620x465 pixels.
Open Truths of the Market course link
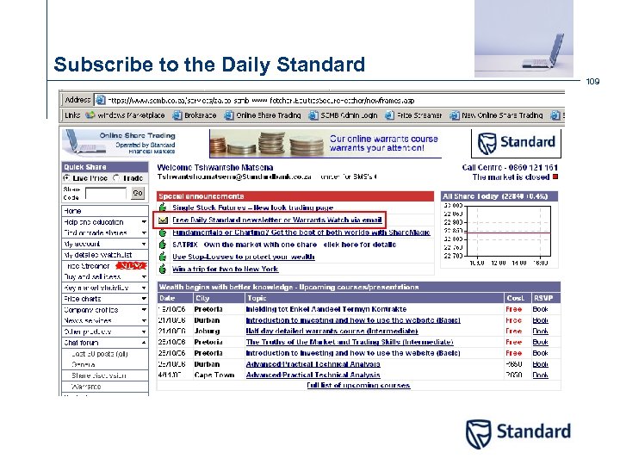(x=350, y=342)
